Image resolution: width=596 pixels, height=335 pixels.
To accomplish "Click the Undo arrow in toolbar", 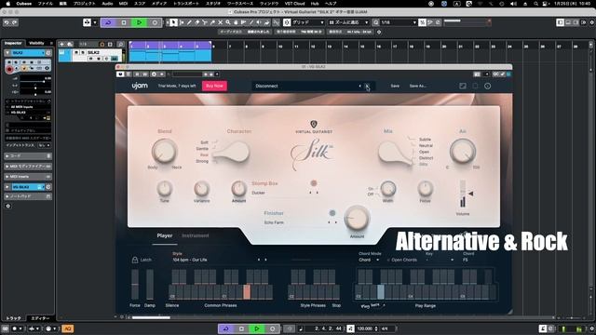I will tap(7, 22).
